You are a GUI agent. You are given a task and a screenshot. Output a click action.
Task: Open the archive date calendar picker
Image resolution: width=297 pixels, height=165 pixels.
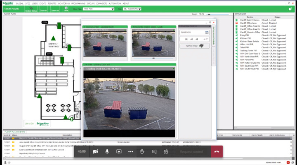[x=207, y=33]
